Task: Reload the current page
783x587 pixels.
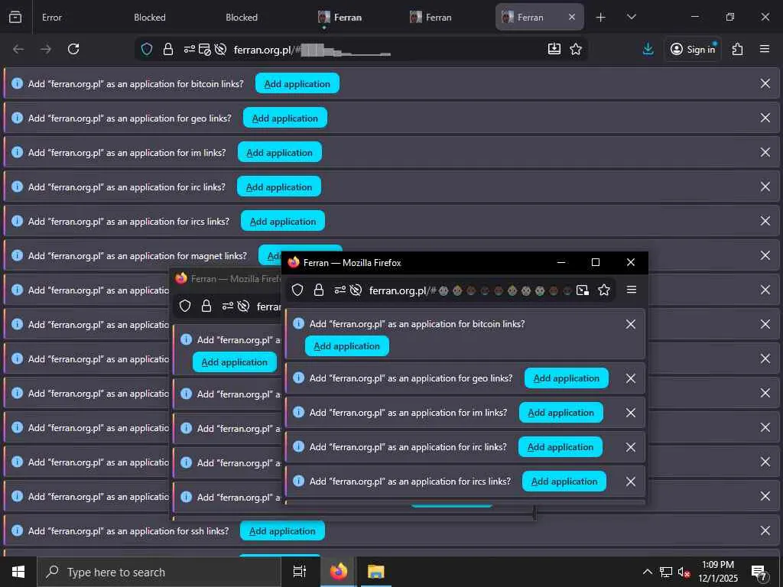Action: [73, 49]
